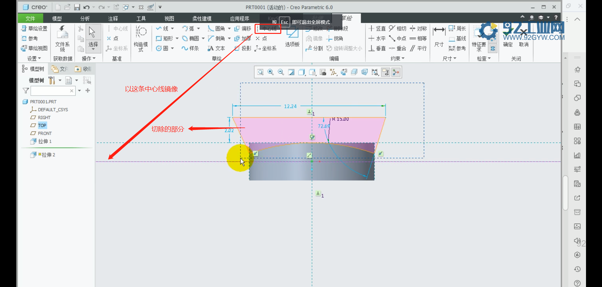Select the Spline (样条) tool

[x=190, y=48]
